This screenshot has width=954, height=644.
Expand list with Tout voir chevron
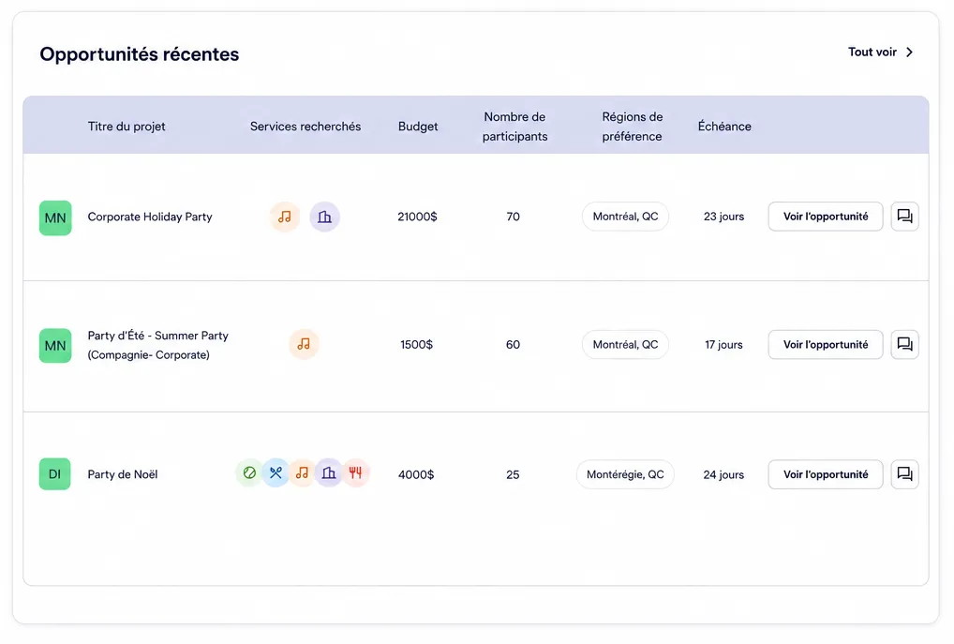(x=910, y=52)
